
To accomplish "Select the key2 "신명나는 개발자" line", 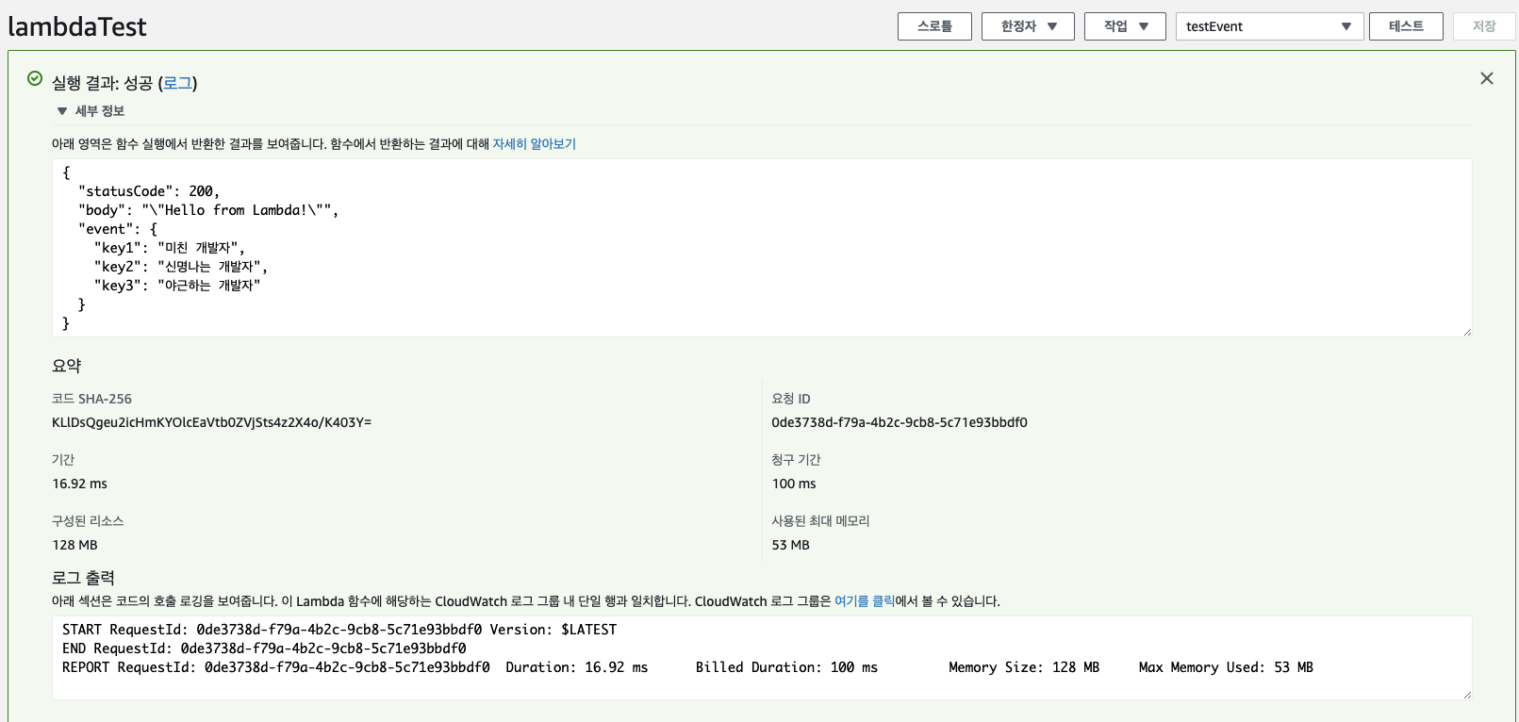I will coord(181,267).
